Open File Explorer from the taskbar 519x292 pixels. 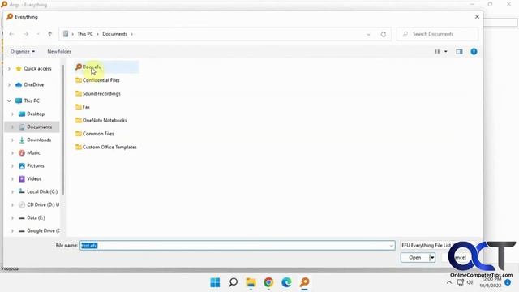pyautogui.click(x=251, y=282)
